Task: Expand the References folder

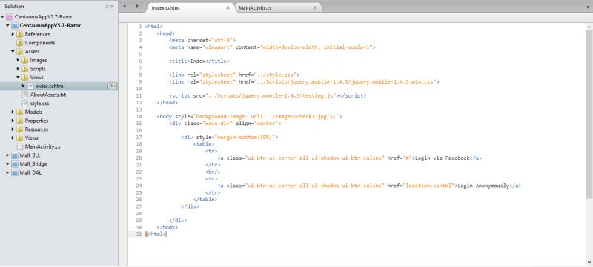Action: (13, 34)
